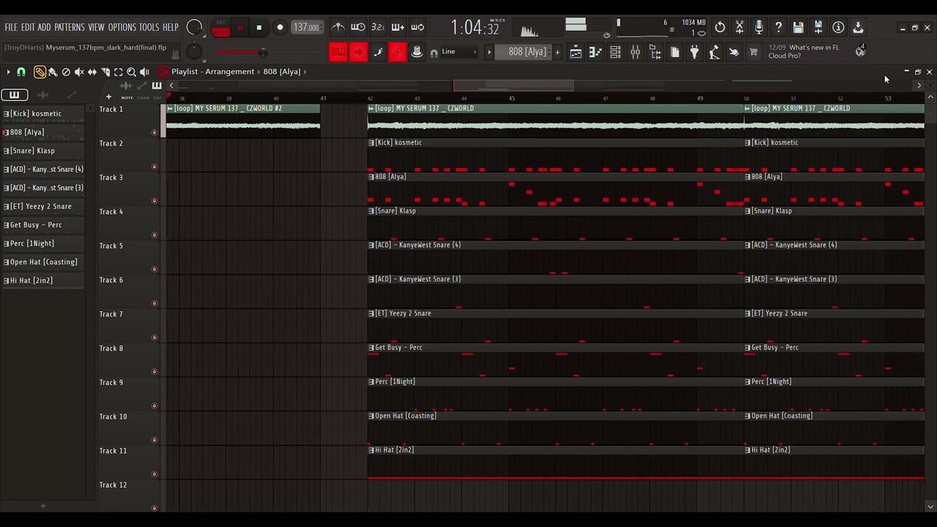
Task: Select the Slip tool in Playlist toolbar
Action: pyautogui.click(x=92, y=72)
